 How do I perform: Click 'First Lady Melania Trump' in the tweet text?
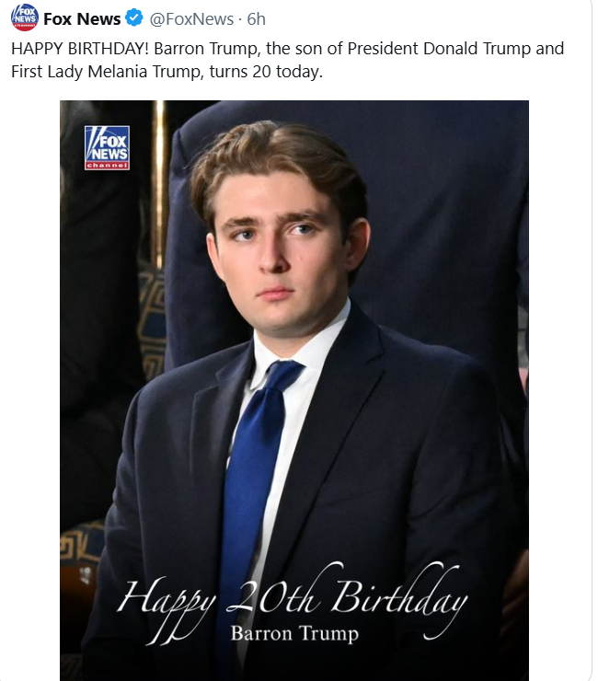[x=105, y=72]
